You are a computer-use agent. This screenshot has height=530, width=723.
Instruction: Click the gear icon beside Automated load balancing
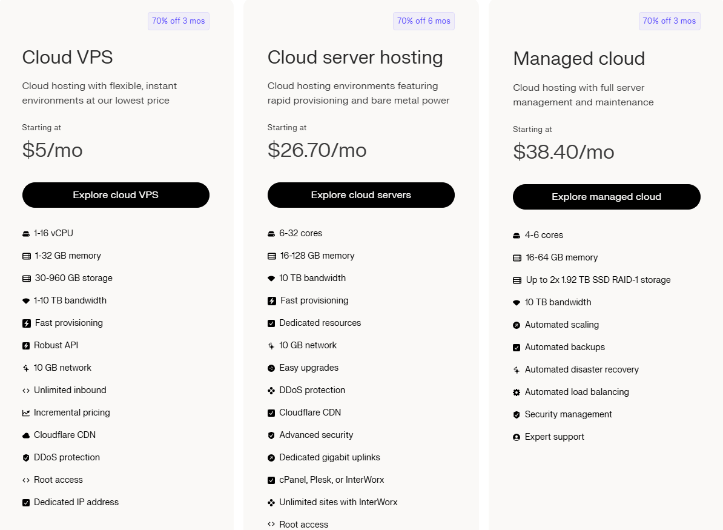click(517, 393)
